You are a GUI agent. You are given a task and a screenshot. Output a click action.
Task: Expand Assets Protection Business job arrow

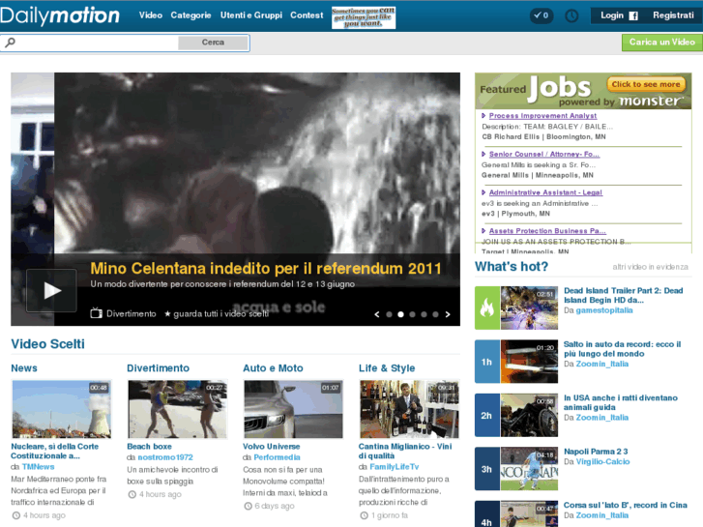pos(483,231)
